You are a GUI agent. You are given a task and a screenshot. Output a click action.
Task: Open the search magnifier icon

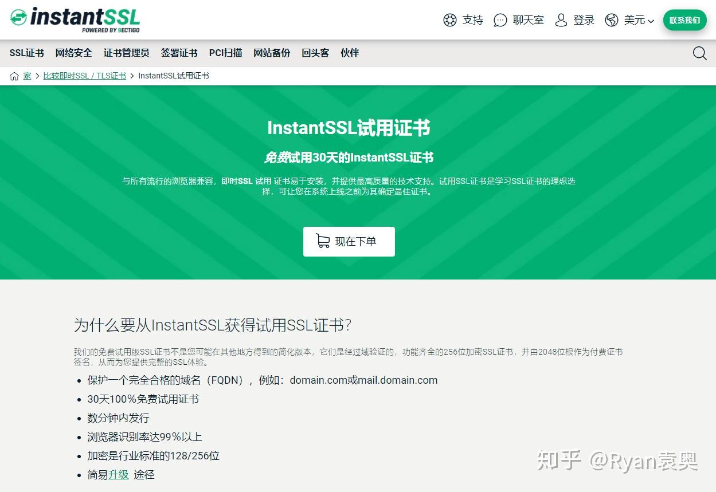700,53
